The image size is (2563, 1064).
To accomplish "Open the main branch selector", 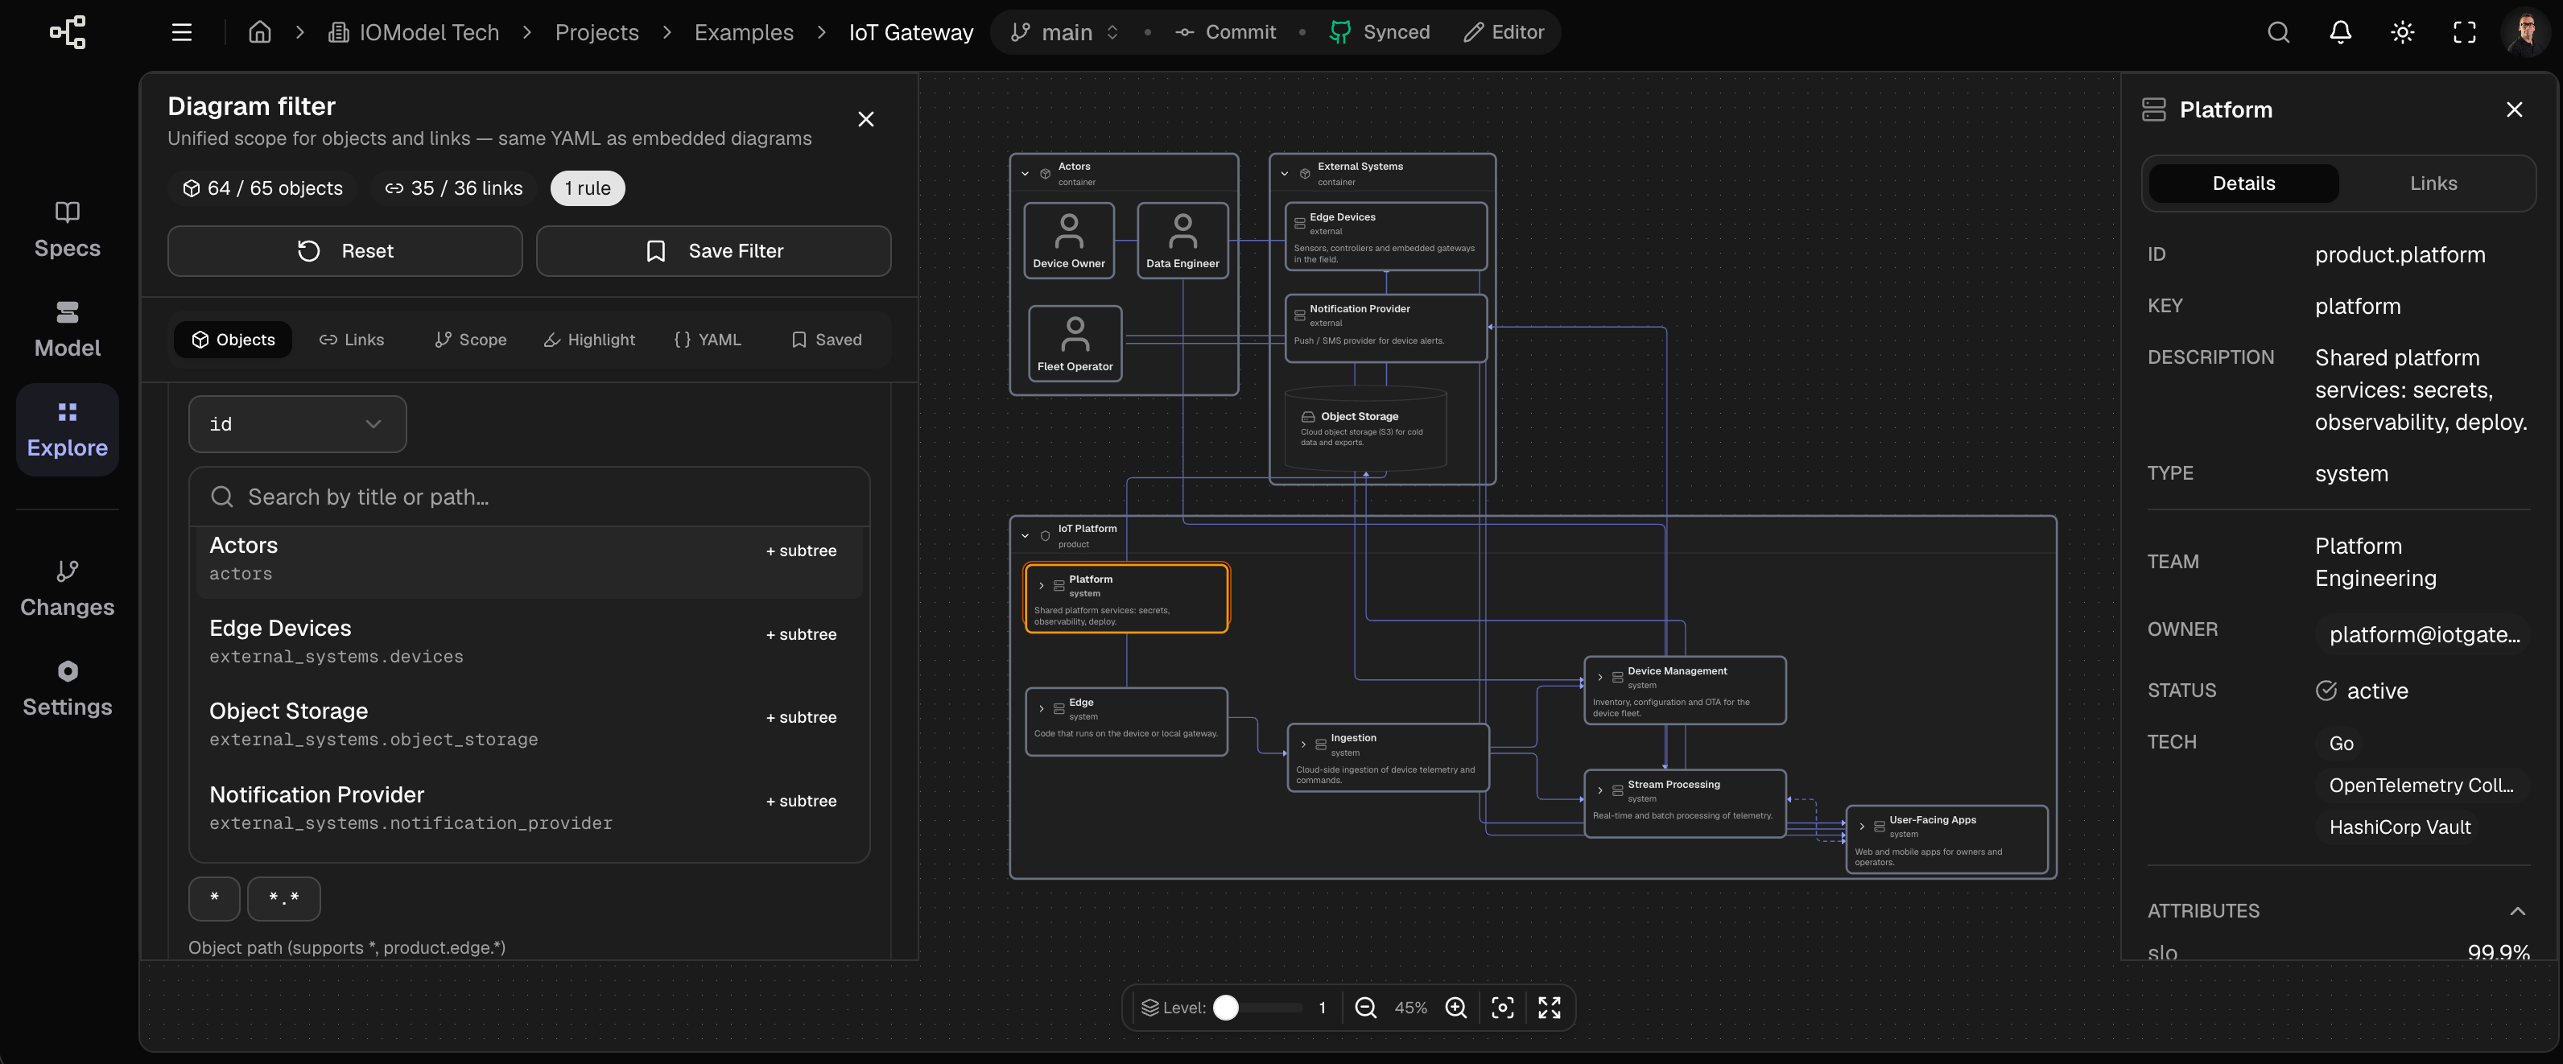I will pyautogui.click(x=1065, y=32).
